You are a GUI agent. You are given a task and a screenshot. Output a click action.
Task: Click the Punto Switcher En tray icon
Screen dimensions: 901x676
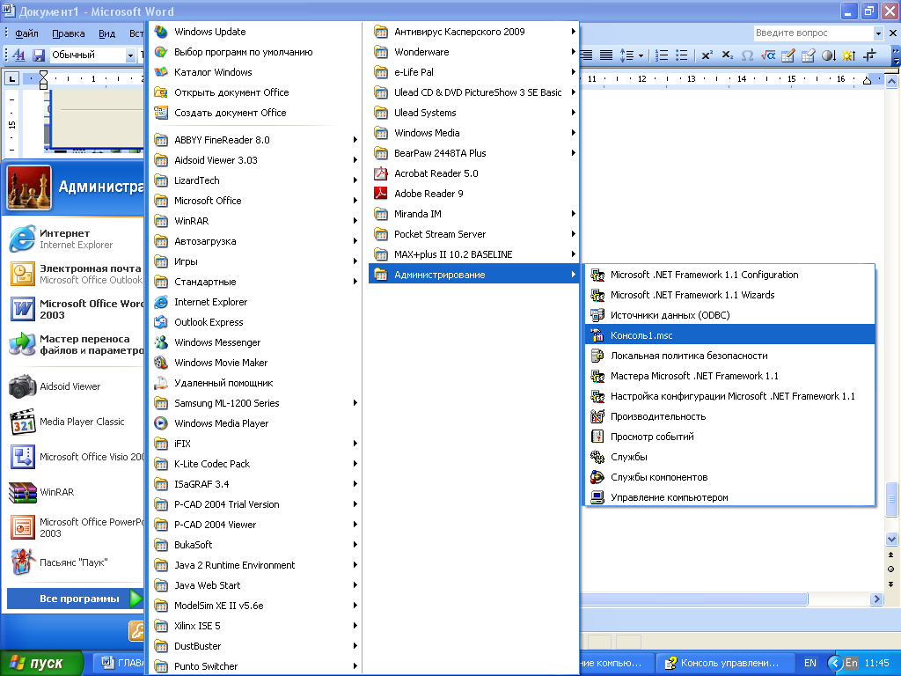click(x=852, y=663)
